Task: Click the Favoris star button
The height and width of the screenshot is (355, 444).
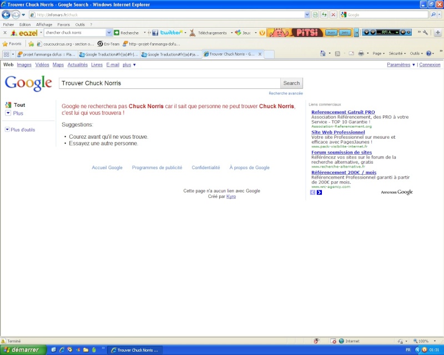Action: point(12,44)
